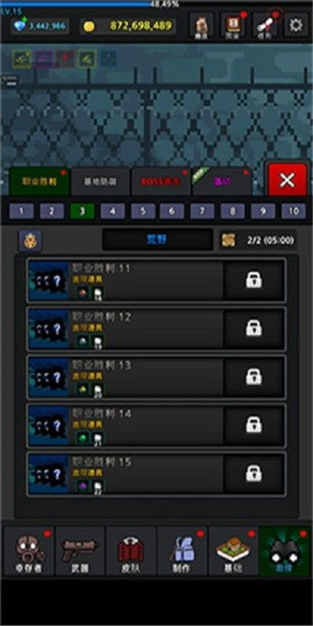This screenshot has width=313, height=626.
Task: Click the lock button for stage 15
Action: point(254,473)
